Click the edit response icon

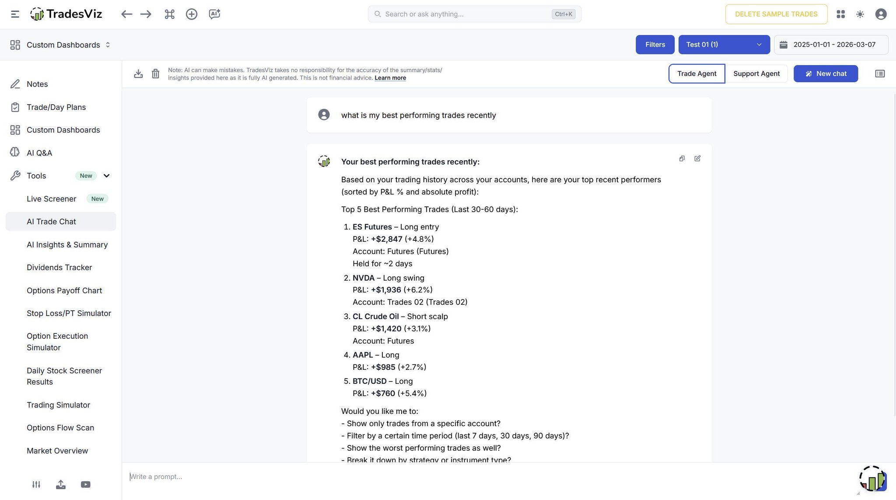point(697,159)
